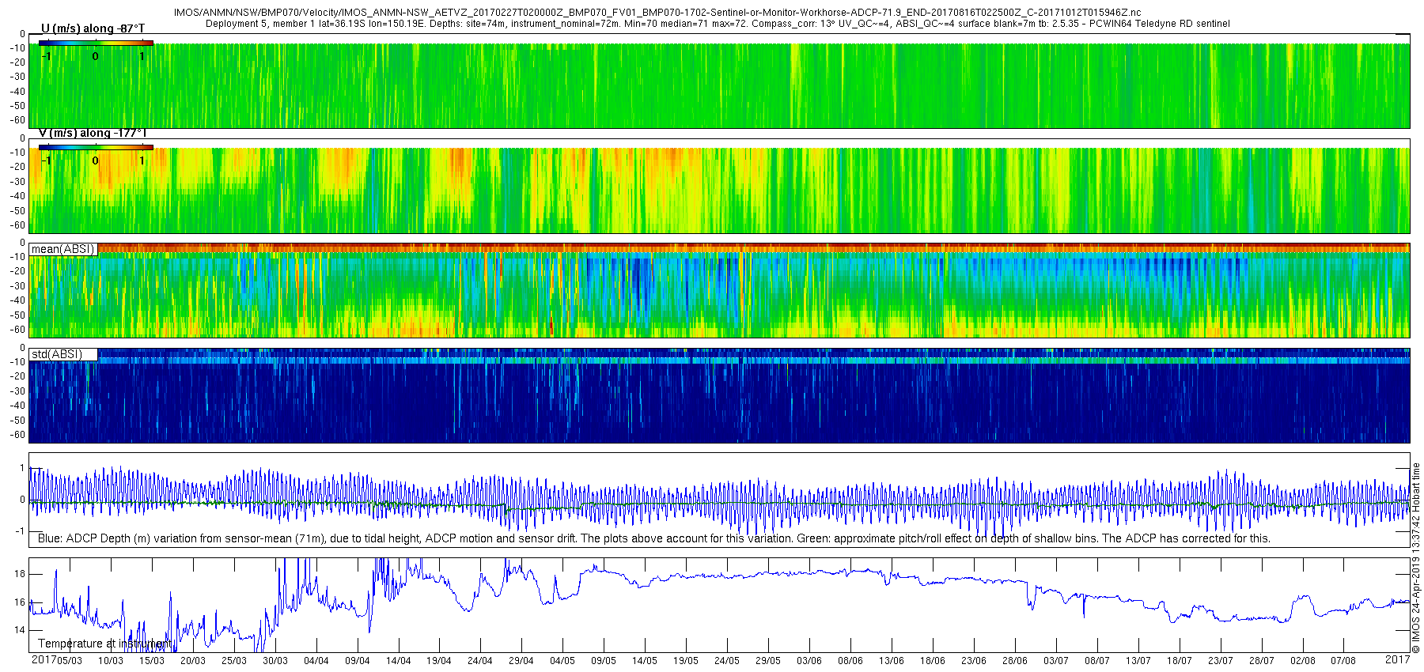This screenshot has height=672, width=1424.
Task: Click the 14 tick on temperature axis
Action: (x=20, y=630)
